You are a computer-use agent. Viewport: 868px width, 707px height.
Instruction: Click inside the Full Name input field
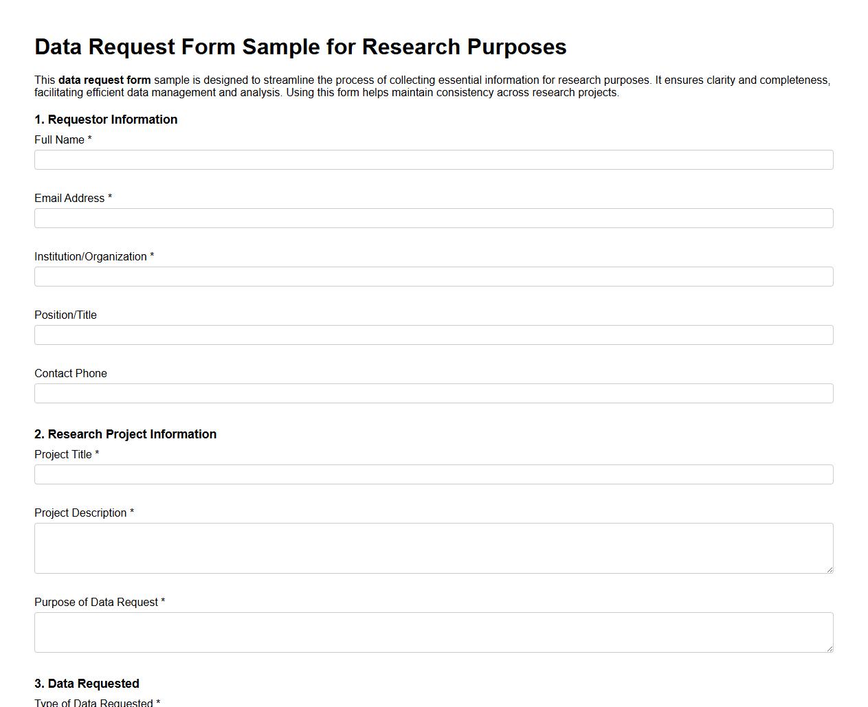click(x=433, y=159)
